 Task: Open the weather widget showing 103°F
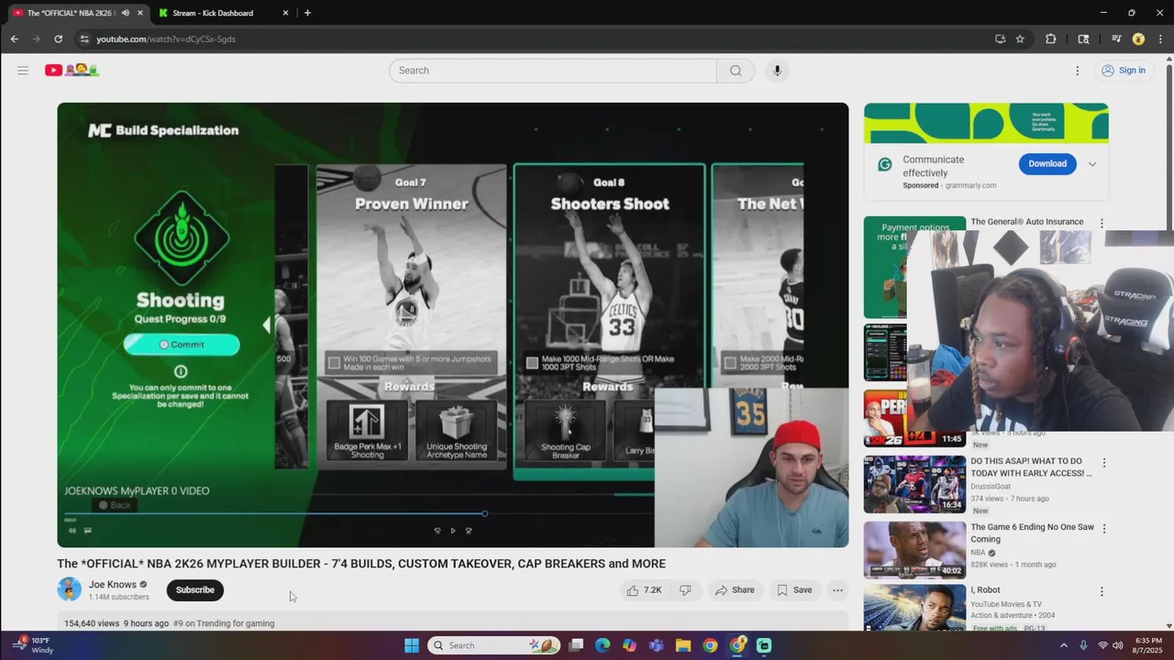pyautogui.click(x=33, y=645)
